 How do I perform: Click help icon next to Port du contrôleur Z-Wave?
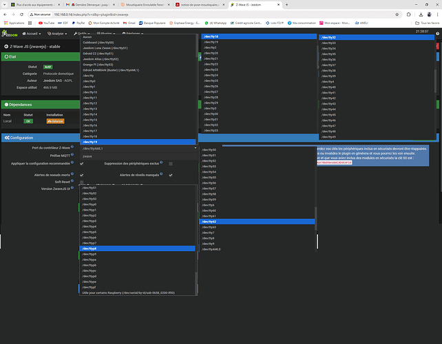click(72, 147)
